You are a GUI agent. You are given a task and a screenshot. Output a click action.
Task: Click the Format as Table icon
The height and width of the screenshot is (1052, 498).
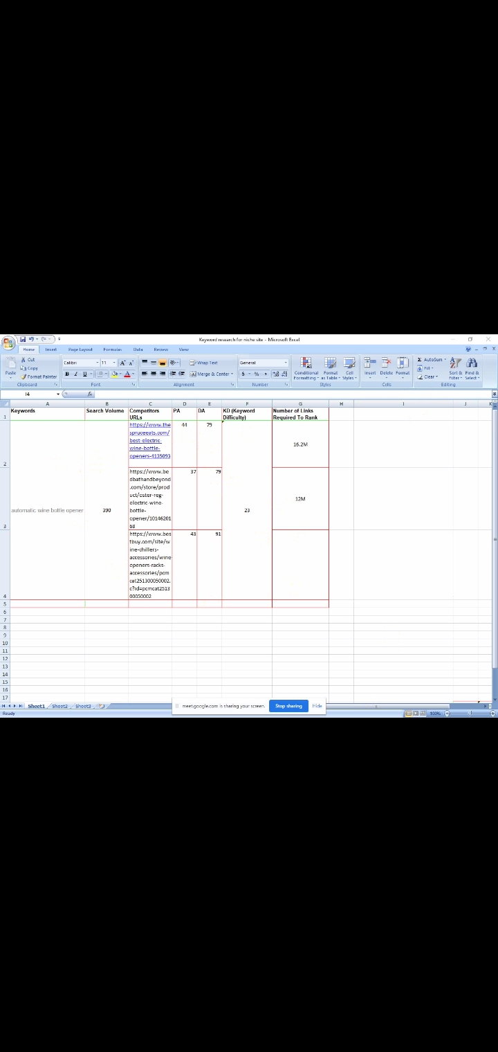click(x=330, y=367)
